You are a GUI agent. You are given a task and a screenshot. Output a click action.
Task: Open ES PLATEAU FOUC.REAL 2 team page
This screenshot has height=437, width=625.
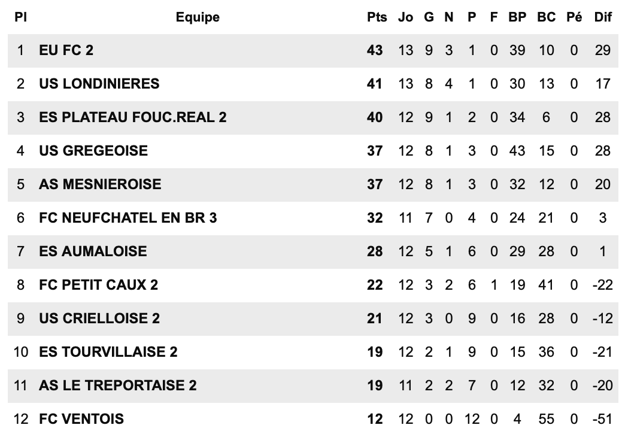133,117
